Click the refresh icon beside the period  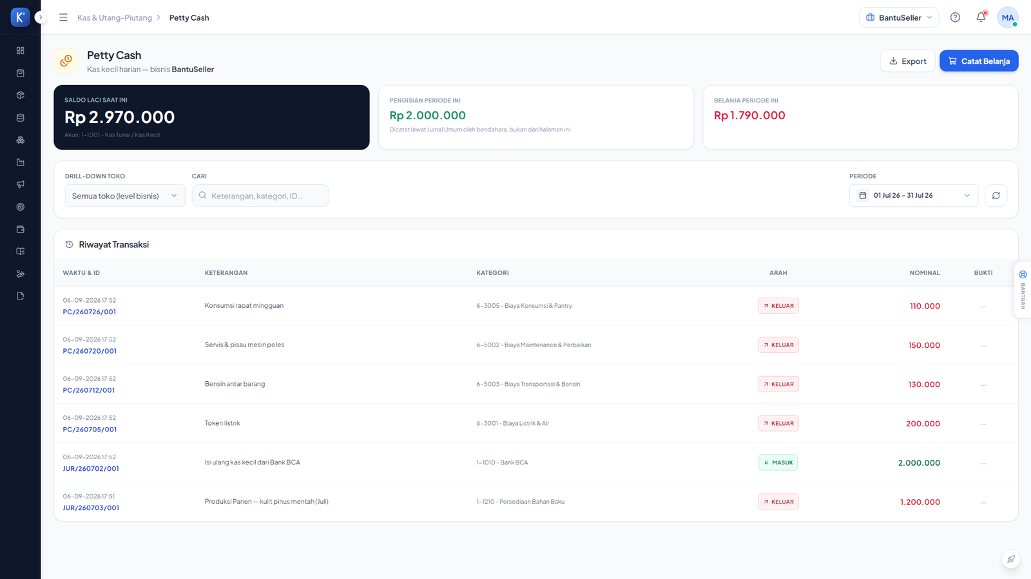click(x=996, y=195)
